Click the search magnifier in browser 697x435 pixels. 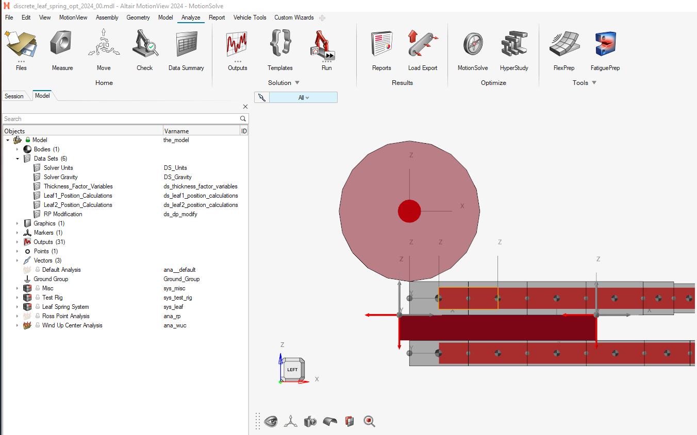(243, 118)
